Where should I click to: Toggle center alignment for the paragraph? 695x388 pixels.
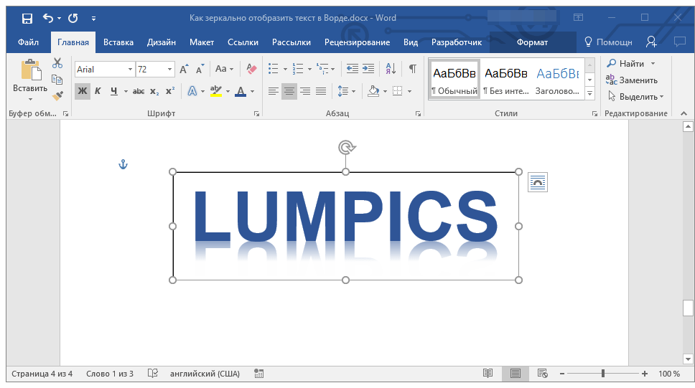[289, 91]
